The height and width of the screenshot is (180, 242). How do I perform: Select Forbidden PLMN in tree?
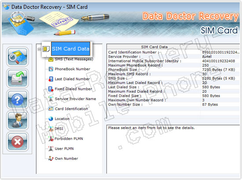click(69, 139)
